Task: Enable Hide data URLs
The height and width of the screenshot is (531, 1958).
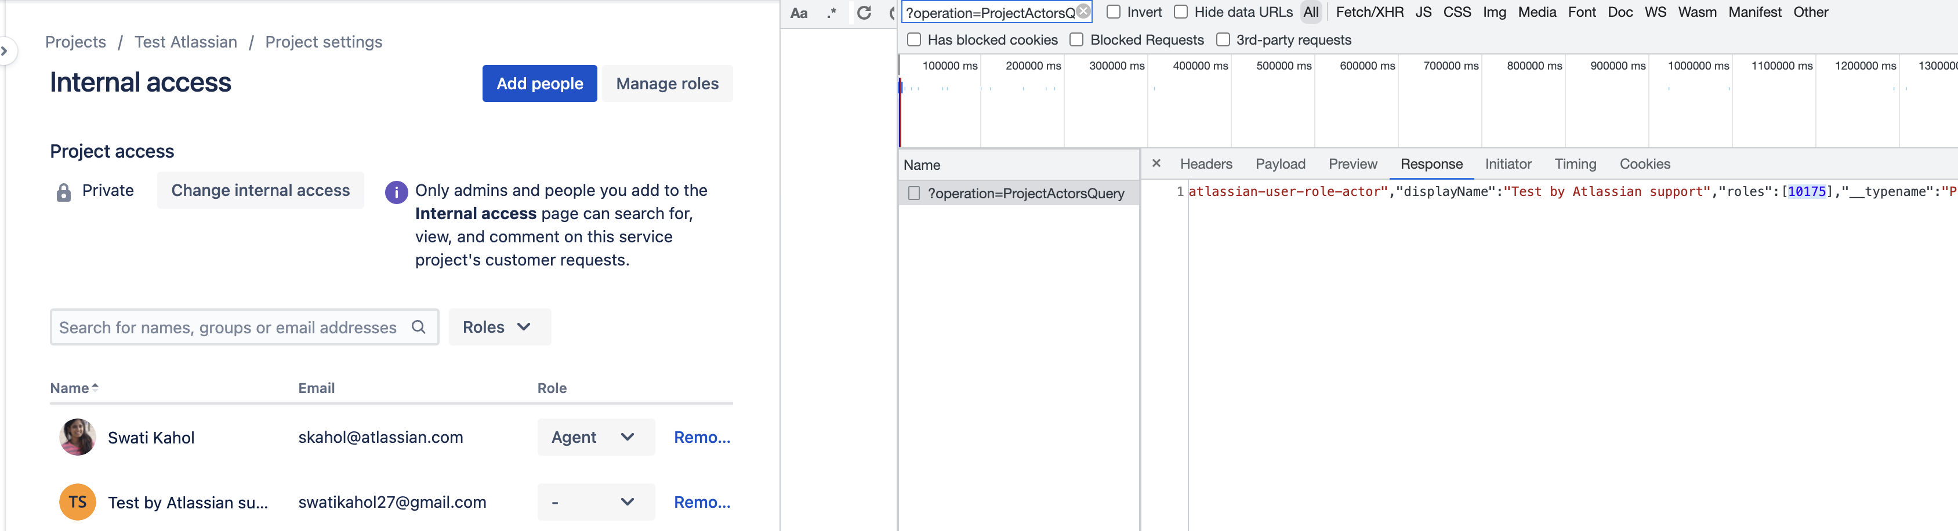Action: tap(1180, 12)
